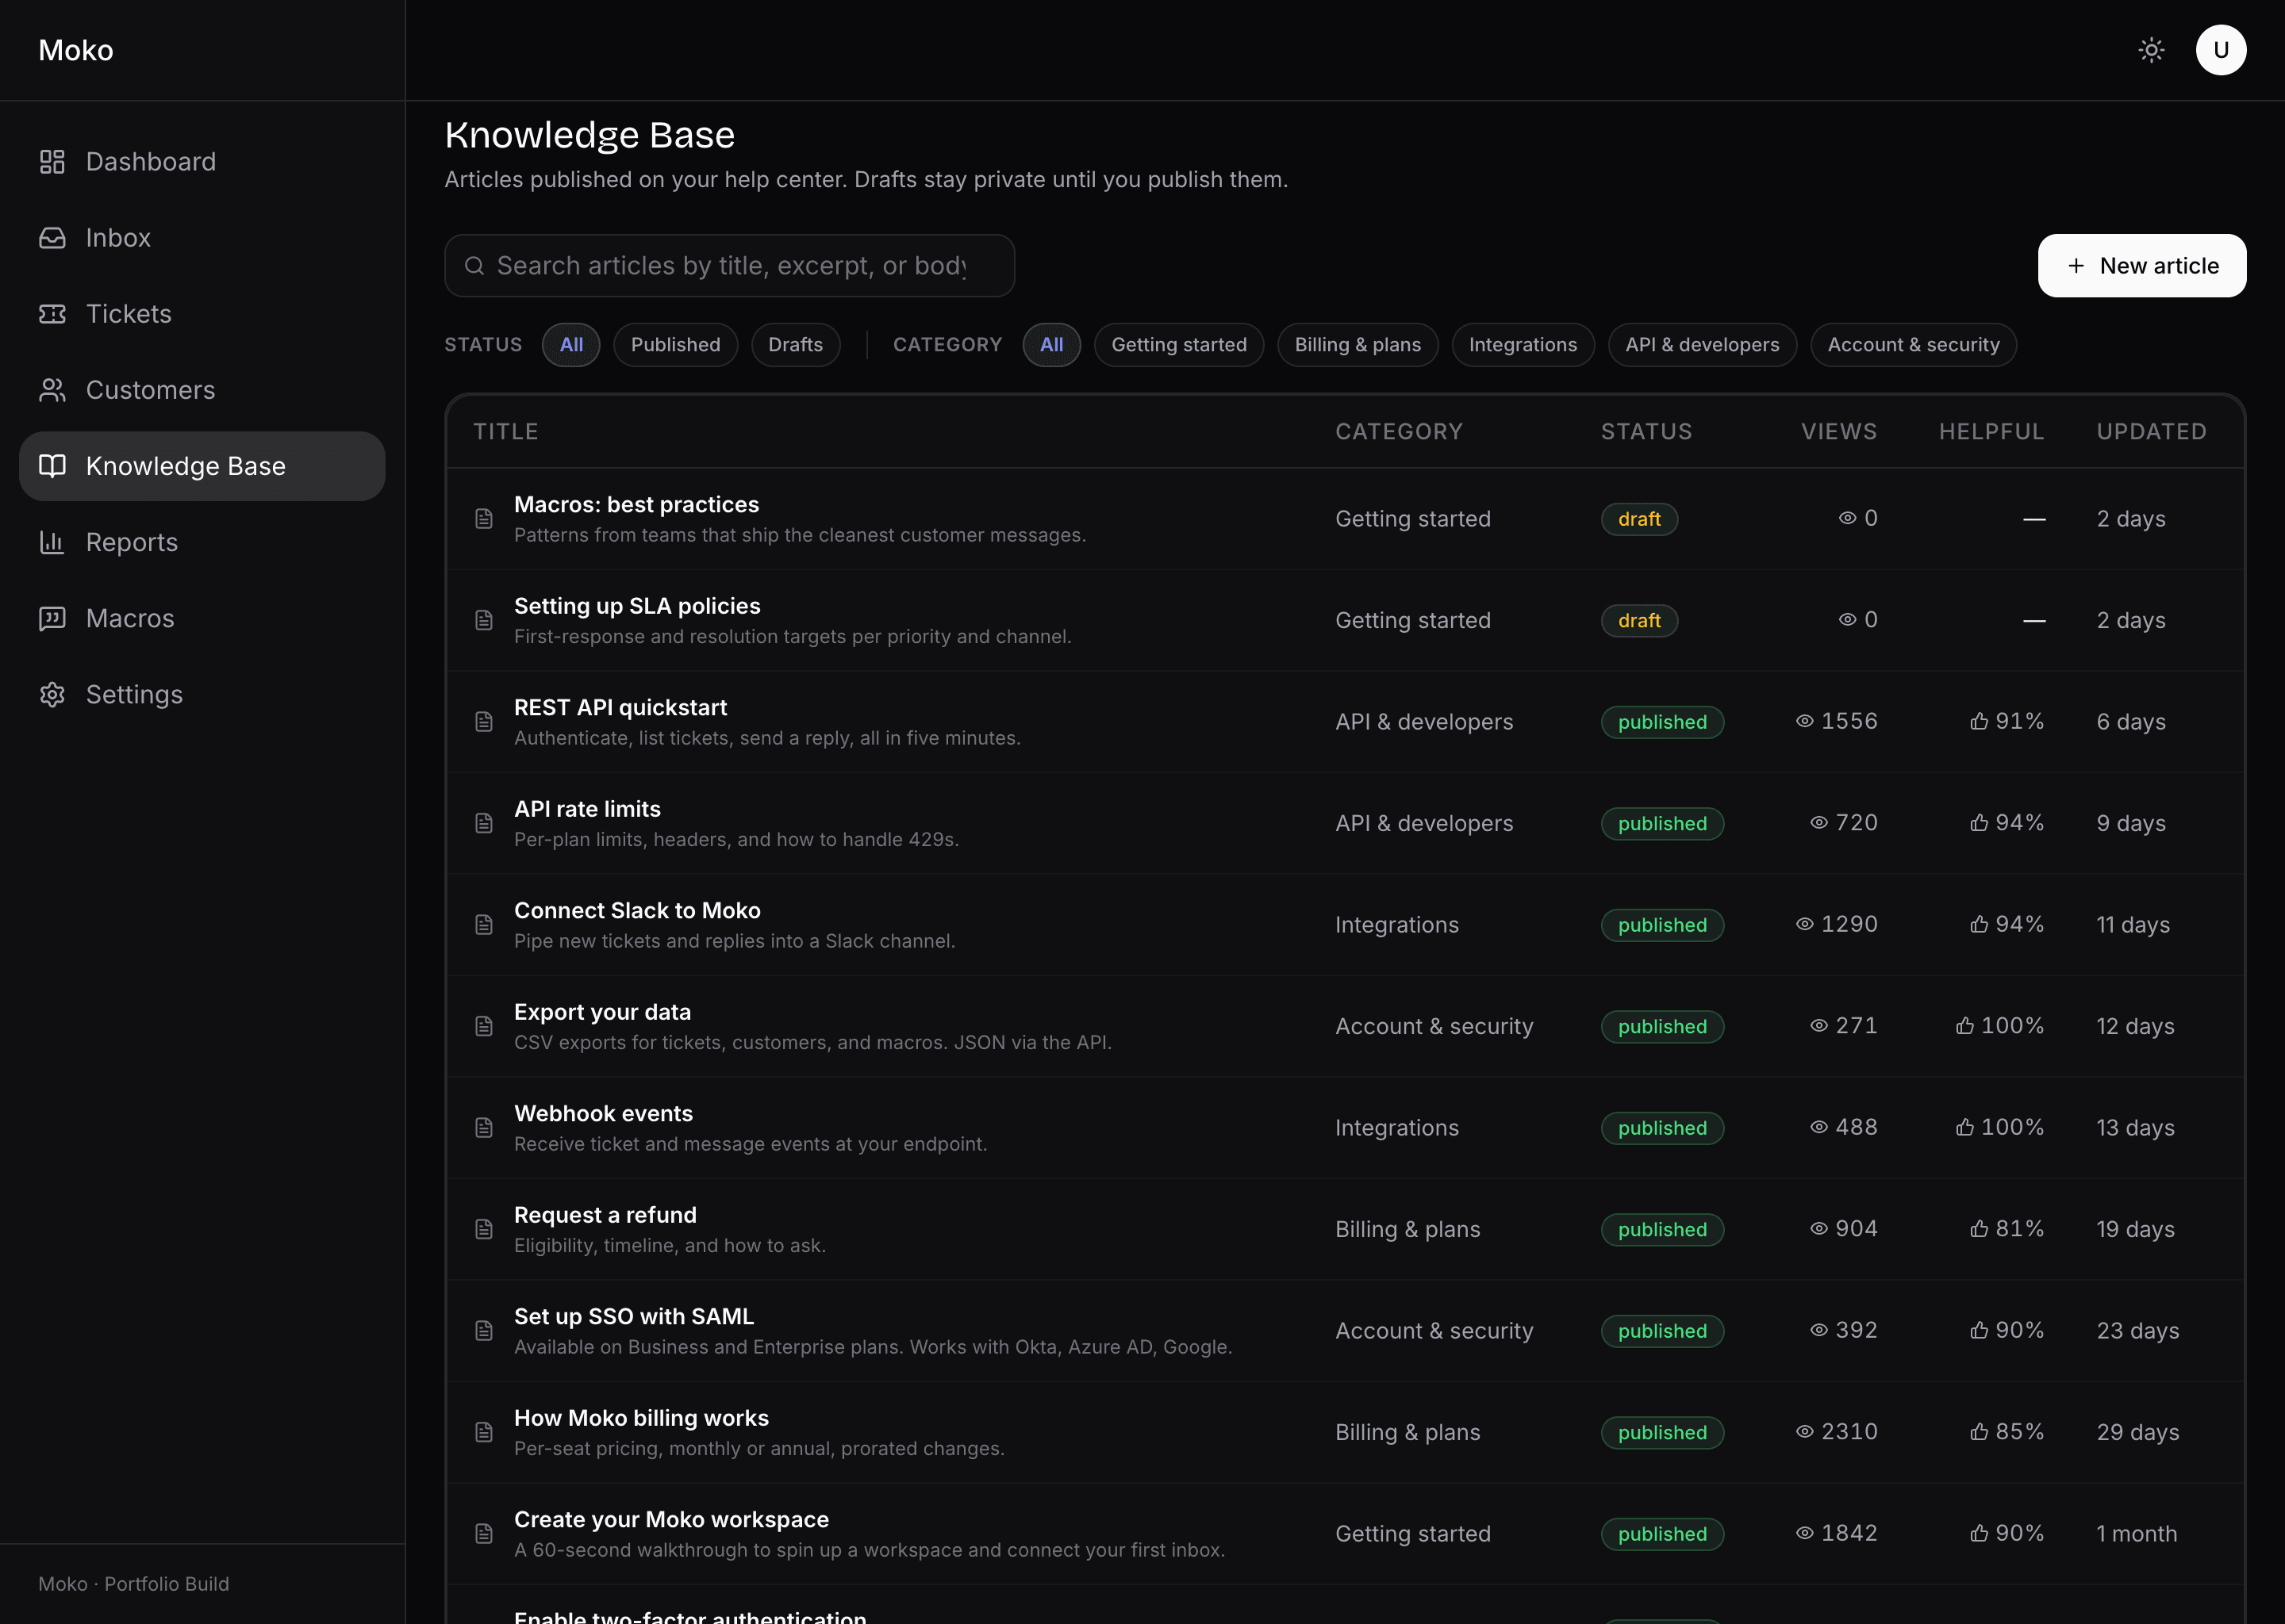Open the Connect Slack to Moko article

[637, 910]
